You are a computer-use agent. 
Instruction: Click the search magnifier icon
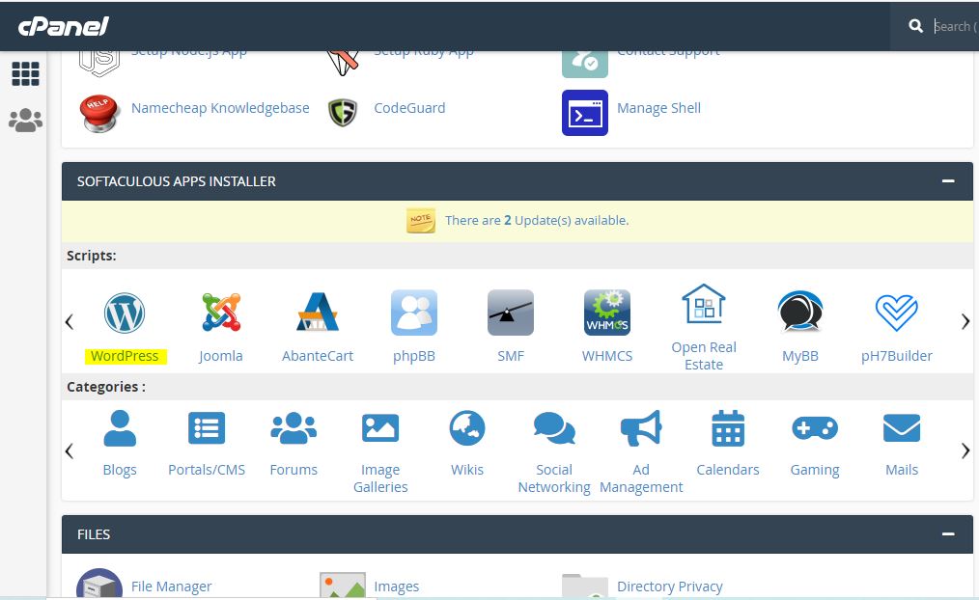[x=916, y=26]
